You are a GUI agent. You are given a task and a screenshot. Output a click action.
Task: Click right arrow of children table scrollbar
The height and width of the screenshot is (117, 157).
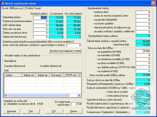pyautogui.click(x=79, y=95)
